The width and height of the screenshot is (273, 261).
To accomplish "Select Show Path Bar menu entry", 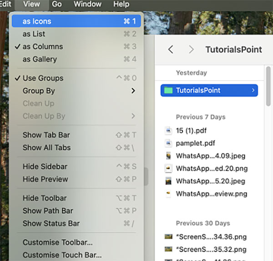I will click(48, 211).
